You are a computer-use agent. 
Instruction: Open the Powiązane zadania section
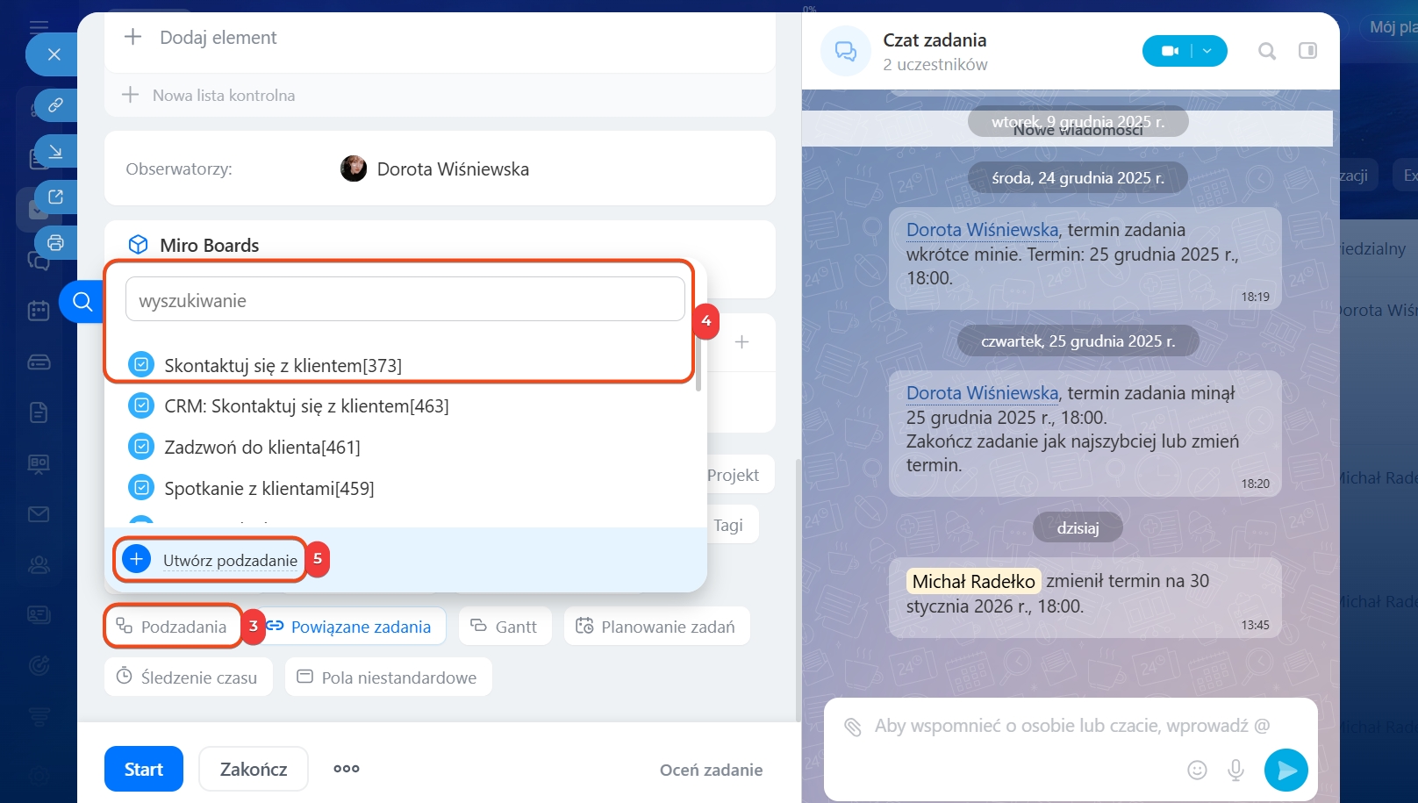pos(349,627)
